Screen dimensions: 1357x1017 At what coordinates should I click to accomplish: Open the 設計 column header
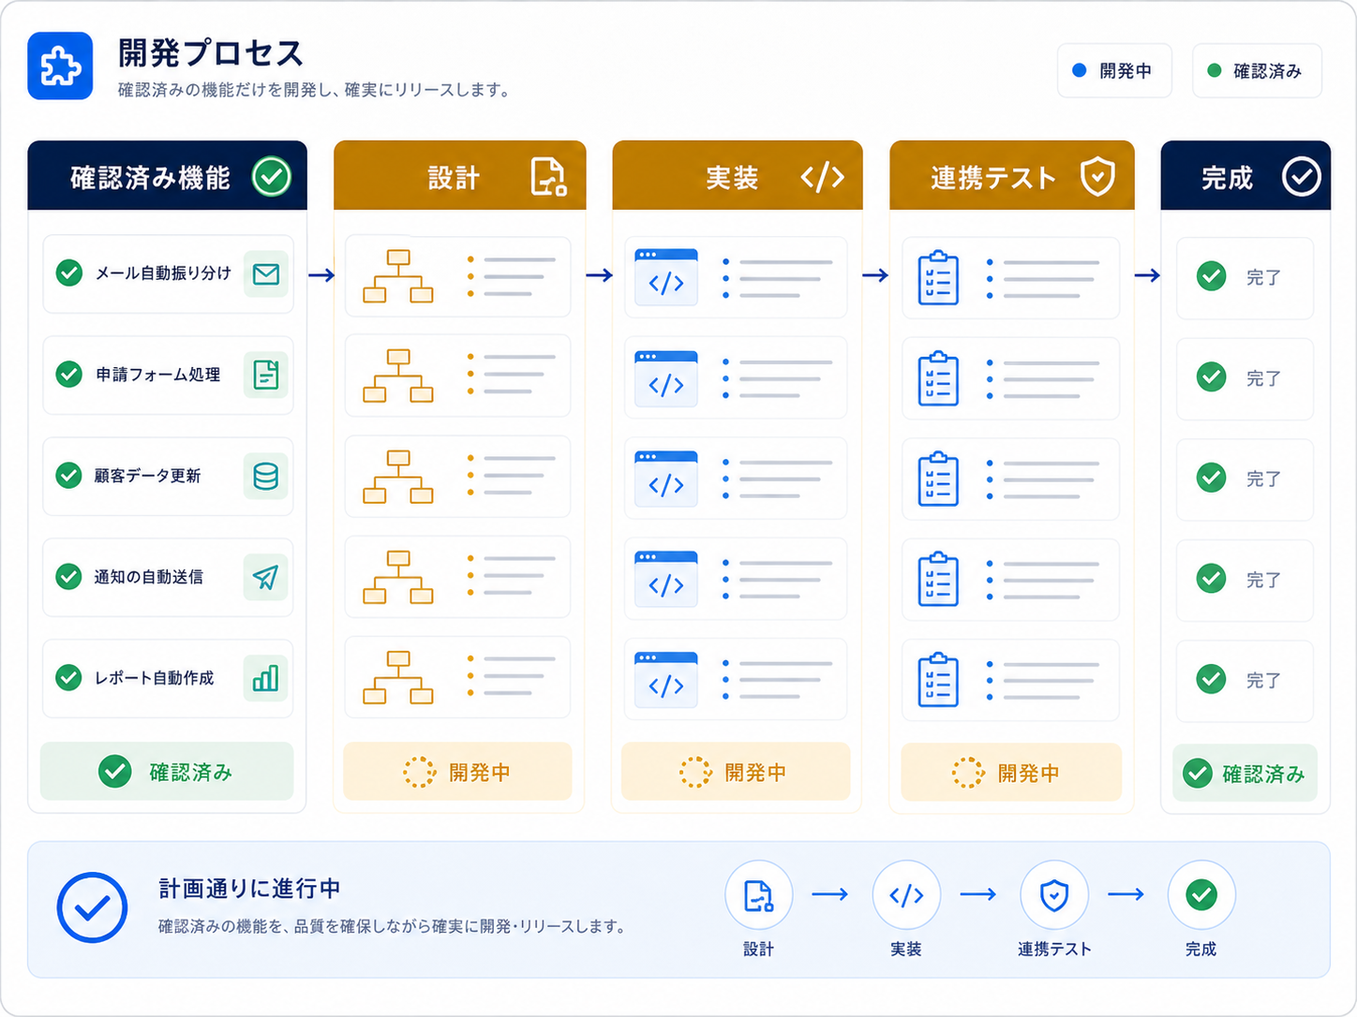pos(460,175)
